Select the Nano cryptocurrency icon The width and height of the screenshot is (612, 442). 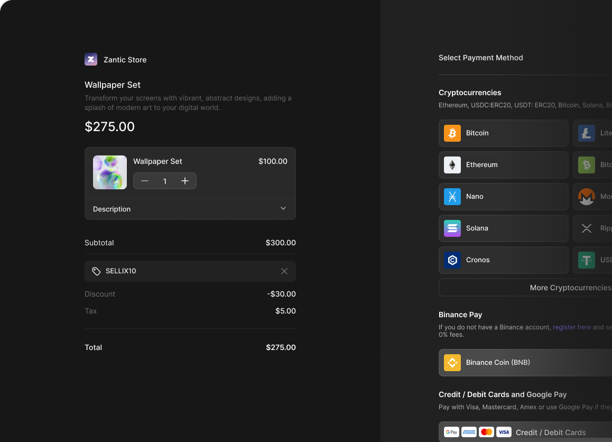[x=452, y=197]
